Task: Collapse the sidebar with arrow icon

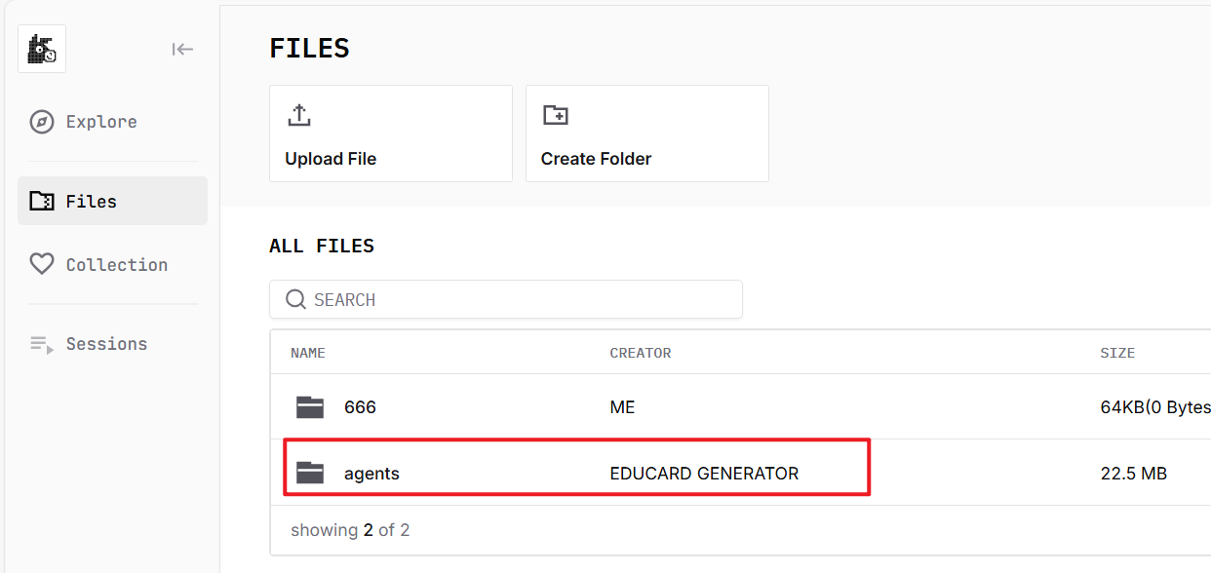Action: [182, 50]
